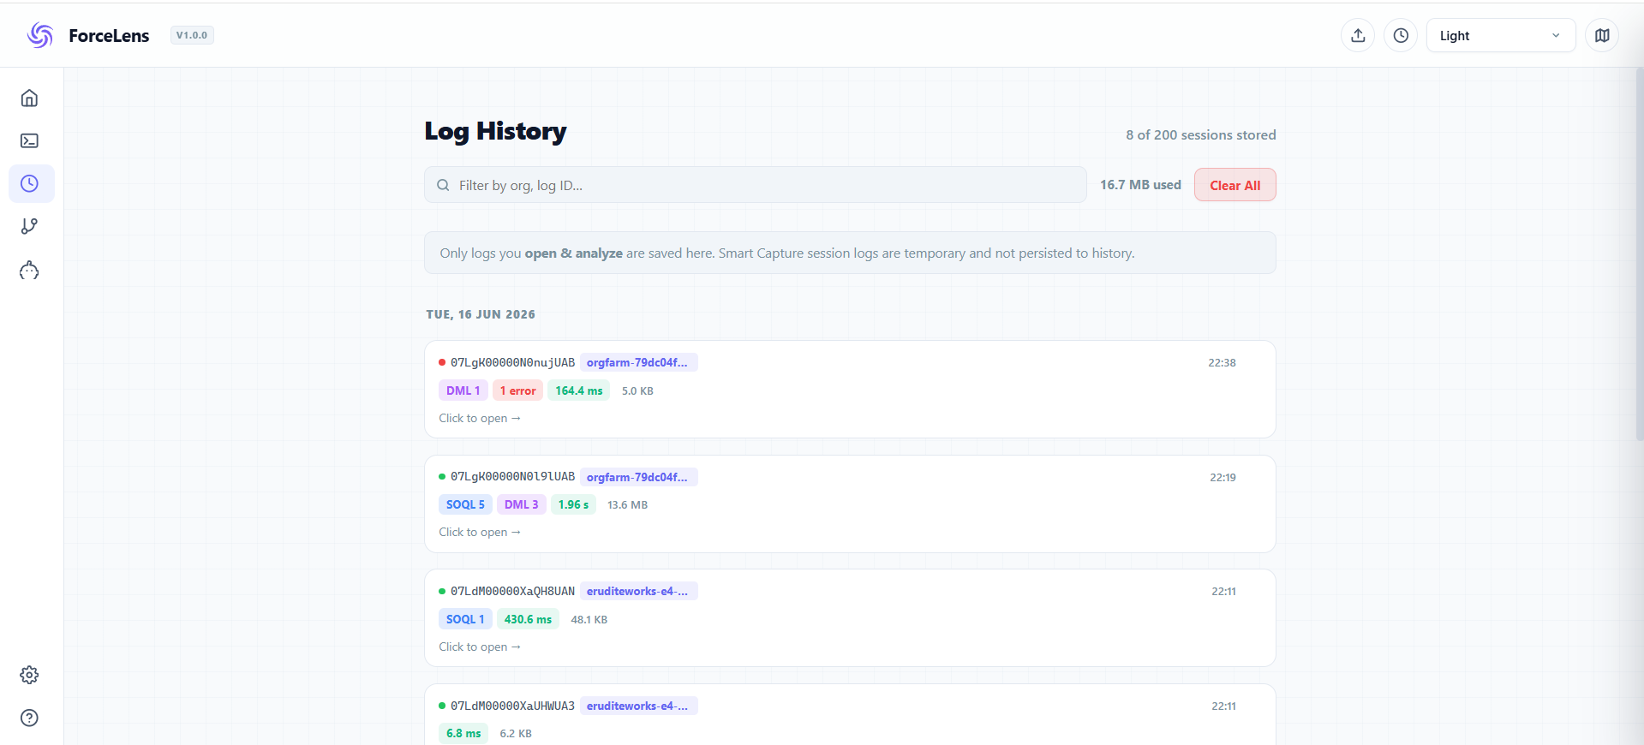The height and width of the screenshot is (745, 1644).
Task: Click 'Click to open' on the 22:19 log
Action: coord(480,532)
